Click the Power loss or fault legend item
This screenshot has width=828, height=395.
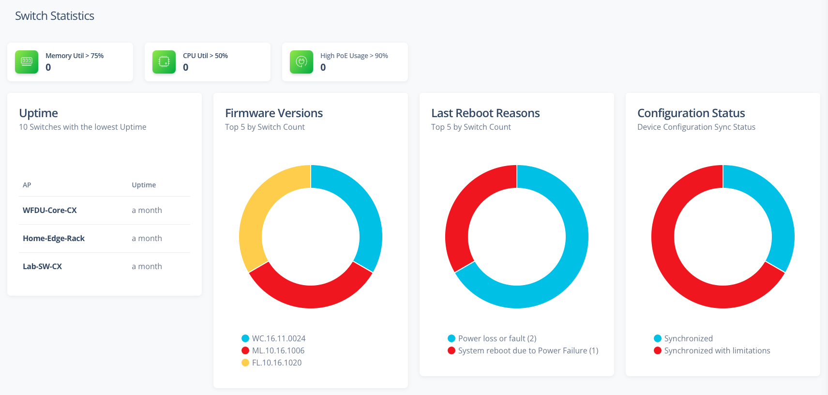pos(497,338)
